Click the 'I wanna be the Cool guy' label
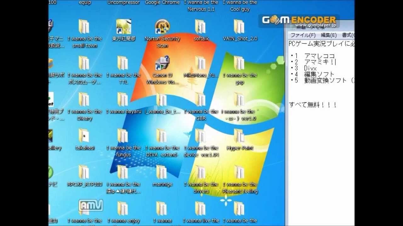Screen dimensions: 403x226 [x=240, y=6]
